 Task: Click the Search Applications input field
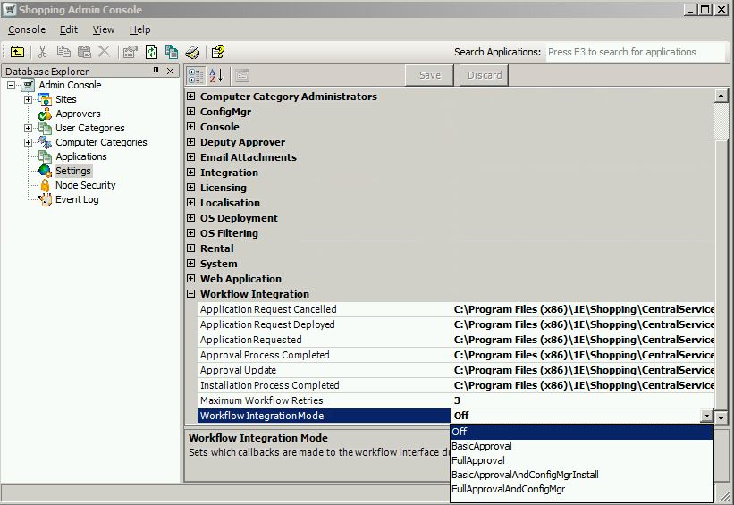pyautogui.click(x=633, y=52)
